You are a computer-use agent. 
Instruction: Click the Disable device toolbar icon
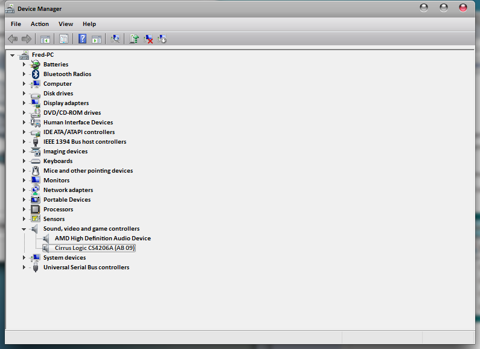click(162, 39)
